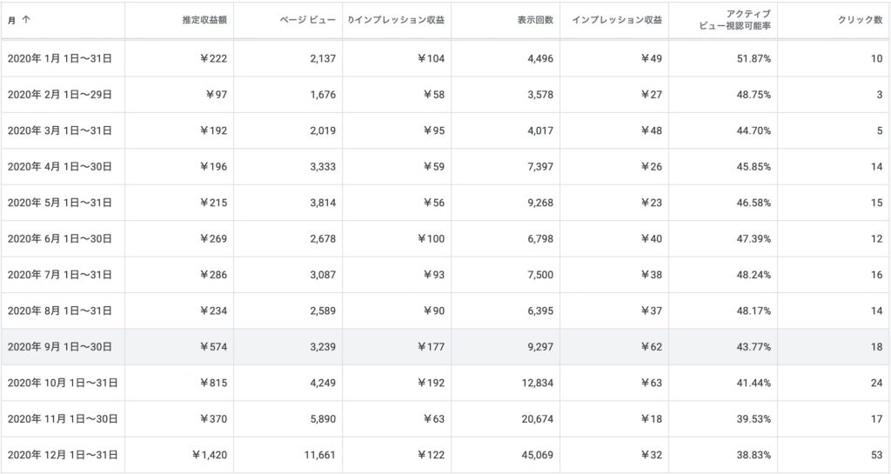Click the 2020年 6月 1日〜30日 row label
The image size is (891, 474).
(60, 238)
